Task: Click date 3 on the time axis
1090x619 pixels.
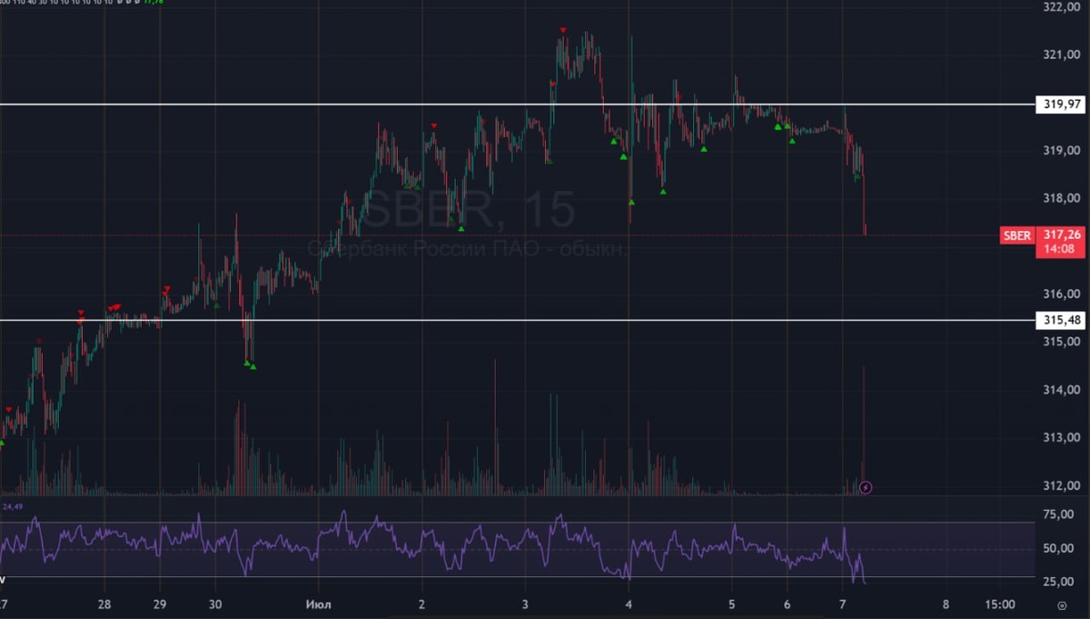Action: (x=525, y=604)
